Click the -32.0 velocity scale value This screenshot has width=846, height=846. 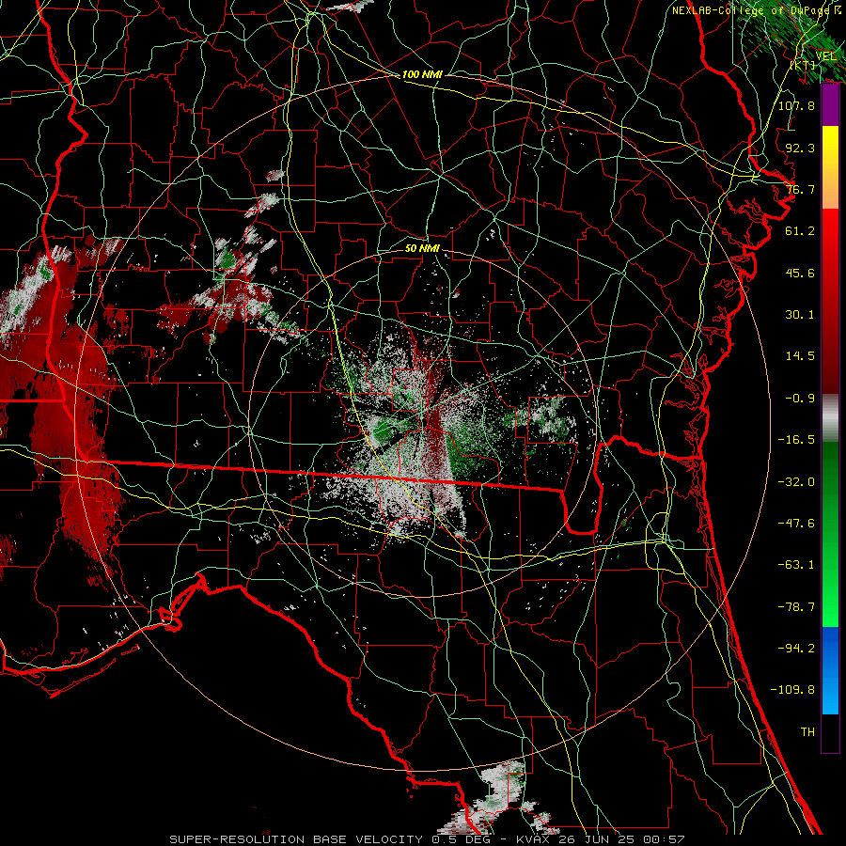point(796,482)
